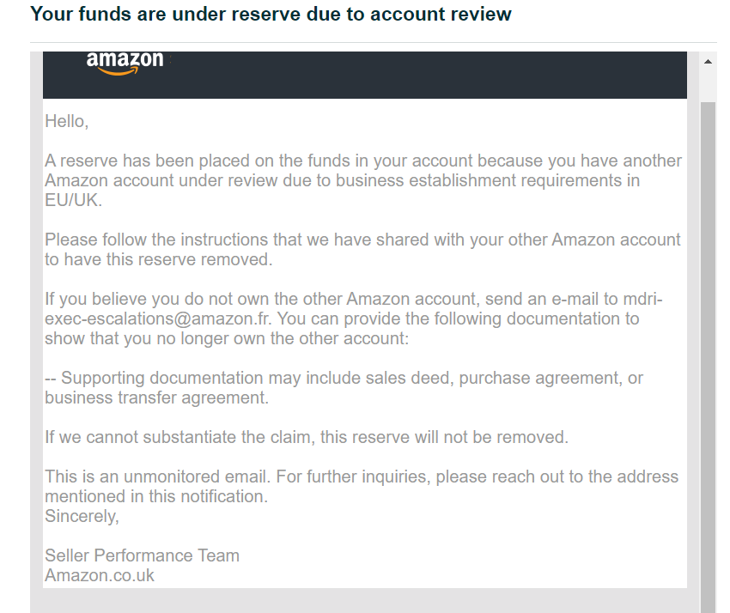
Task: Click the 'Hello,' greeting line
Action: [67, 121]
